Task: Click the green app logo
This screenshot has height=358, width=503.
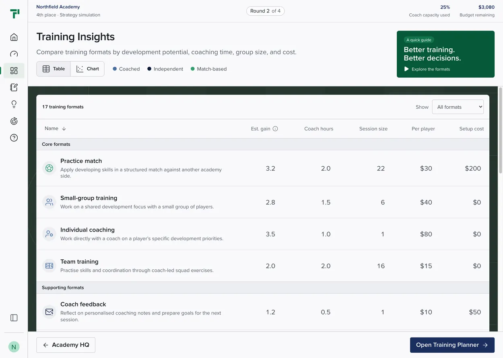Action: (14, 14)
